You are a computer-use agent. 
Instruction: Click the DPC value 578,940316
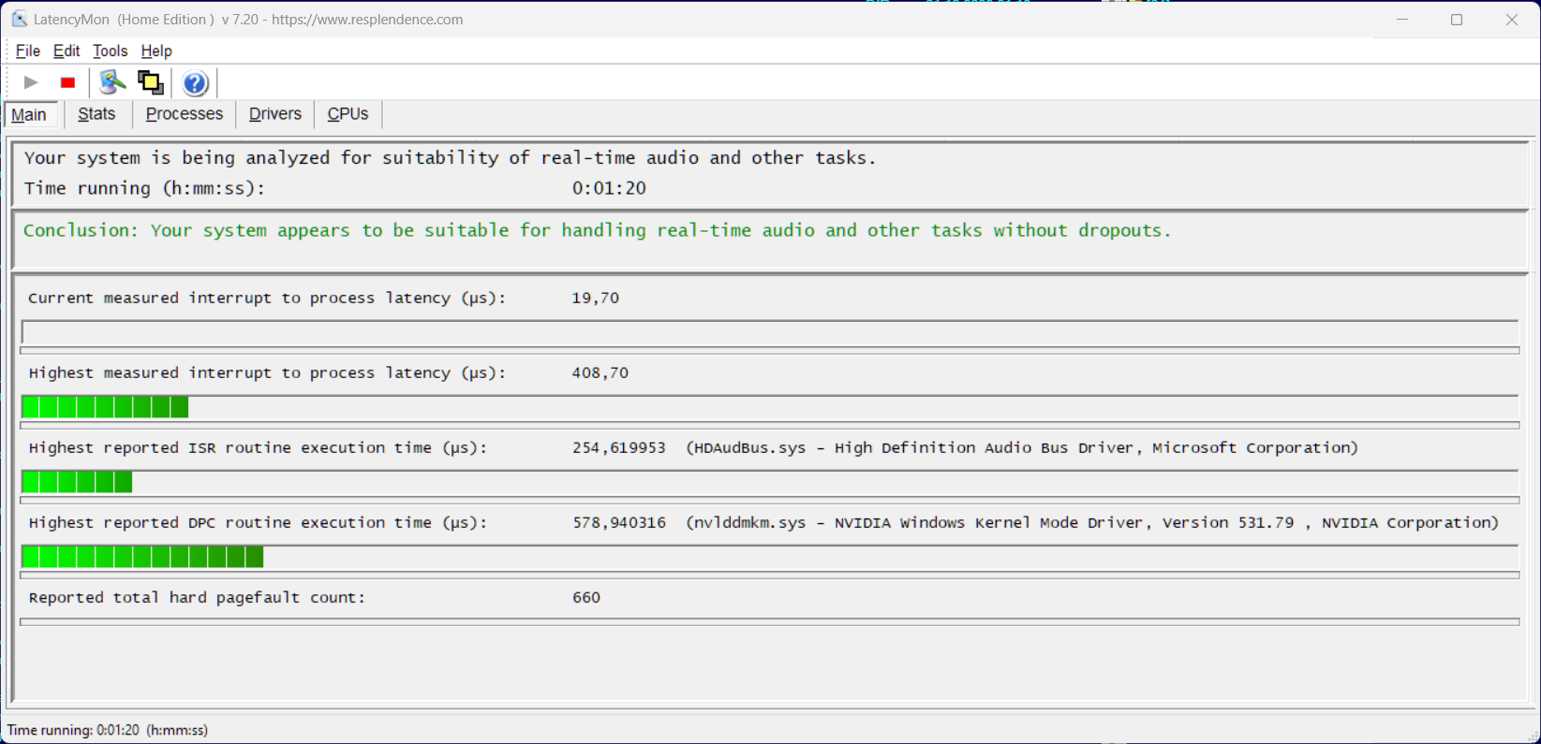(x=619, y=523)
